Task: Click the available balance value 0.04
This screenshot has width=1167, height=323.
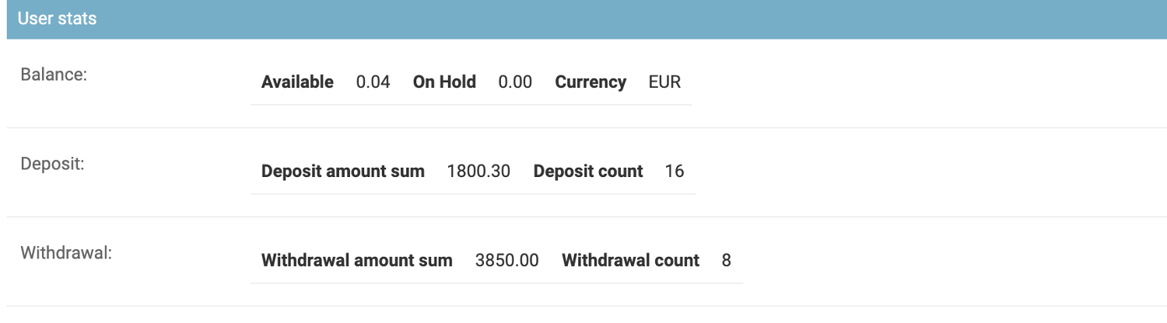Action: pyautogui.click(x=373, y=82)
